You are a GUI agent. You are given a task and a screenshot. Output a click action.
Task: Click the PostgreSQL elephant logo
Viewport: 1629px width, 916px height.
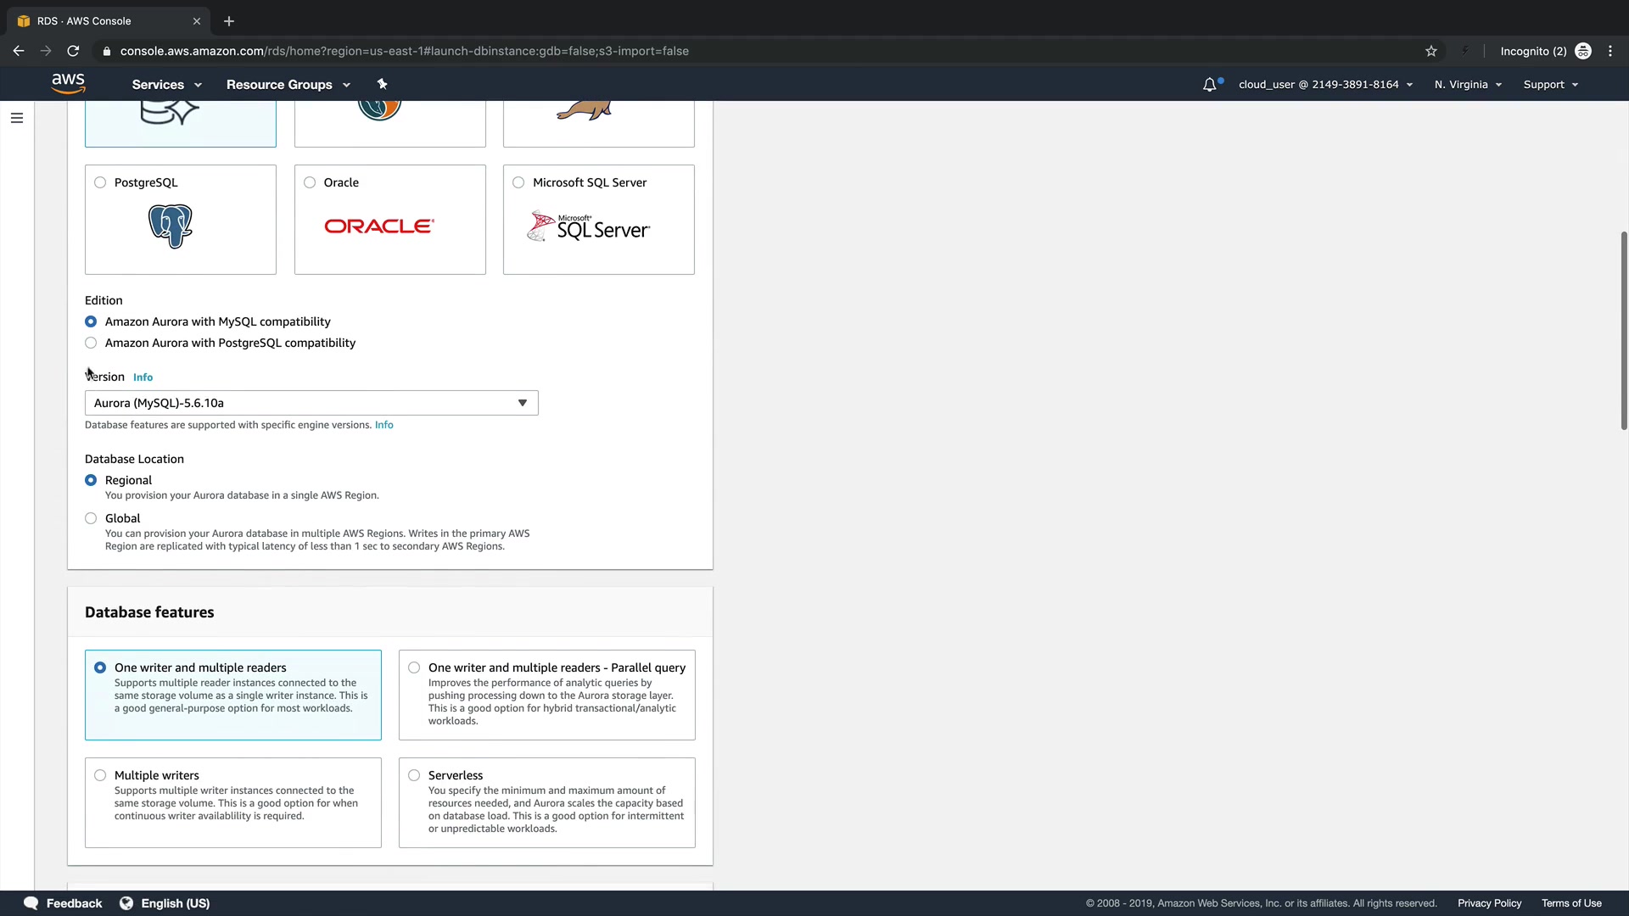coord(171,226)
